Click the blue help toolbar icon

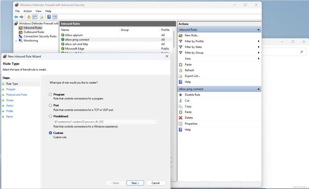click(x=49, y=17)
